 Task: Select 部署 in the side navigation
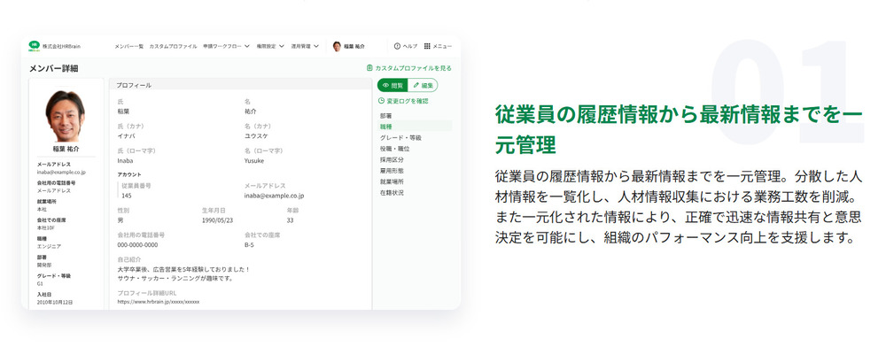[386, 116]
